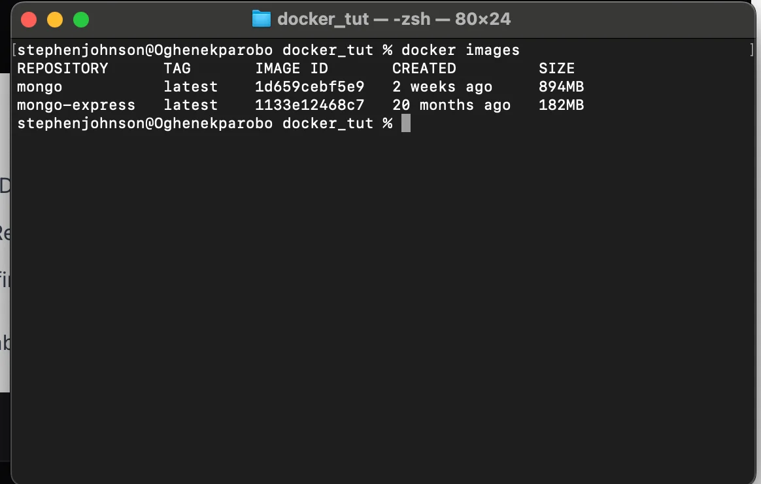Click the image ID 1d659cebf5e9
The height and width of the screenshot is (484, 761).
309,87
